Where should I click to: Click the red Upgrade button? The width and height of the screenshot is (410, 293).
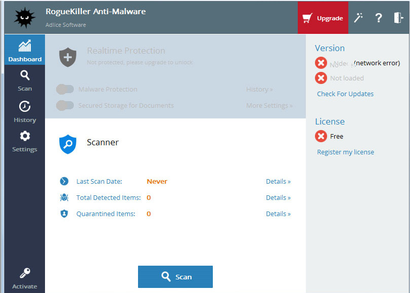(323, 18)
